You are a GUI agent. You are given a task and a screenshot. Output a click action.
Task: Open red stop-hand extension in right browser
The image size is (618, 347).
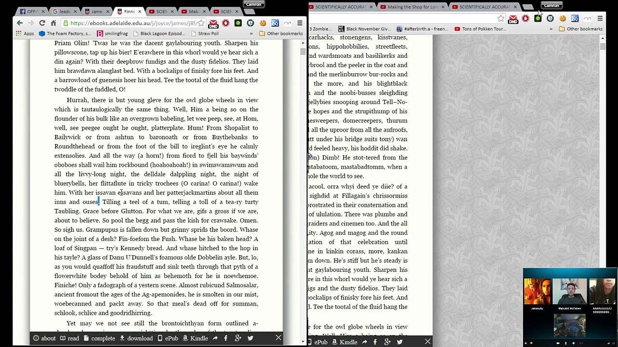525,19
